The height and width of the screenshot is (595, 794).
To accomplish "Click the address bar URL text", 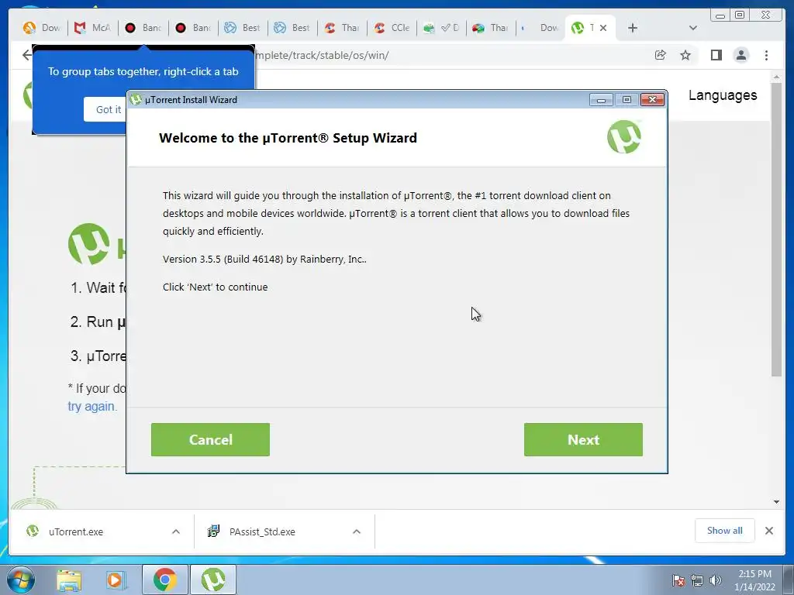I will tap(322, 55).
